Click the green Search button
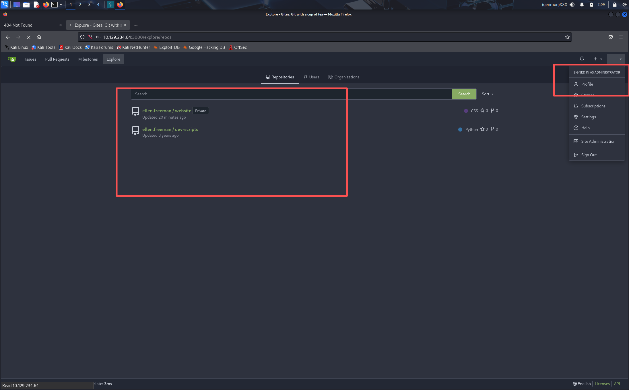This screenshot has width=629, height=390. 464,94
